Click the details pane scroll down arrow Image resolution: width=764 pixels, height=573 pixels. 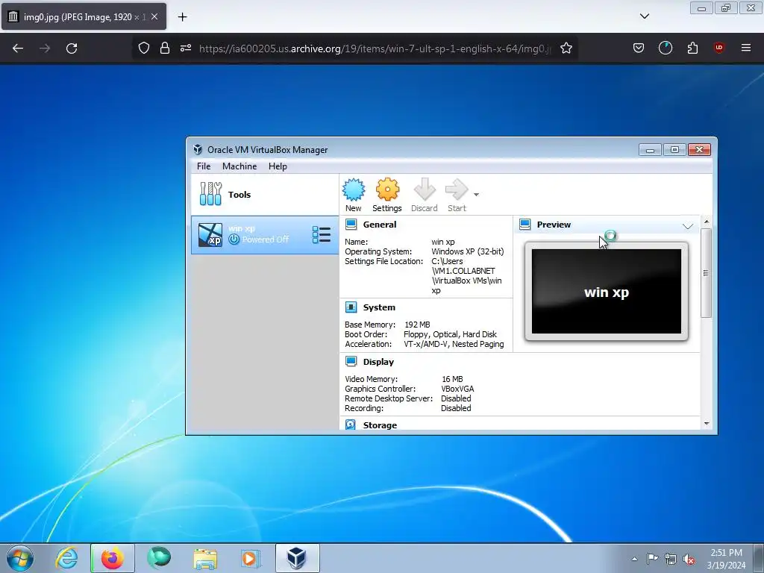pos(707,424)
